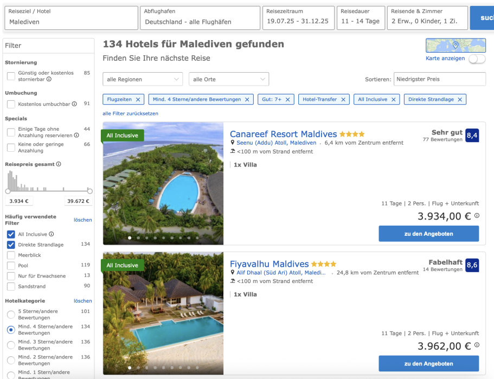Image resolution: width=494 pixels, height=379 pixels.
Task: Check the Pool filter
Action: (x=11, y=266)
